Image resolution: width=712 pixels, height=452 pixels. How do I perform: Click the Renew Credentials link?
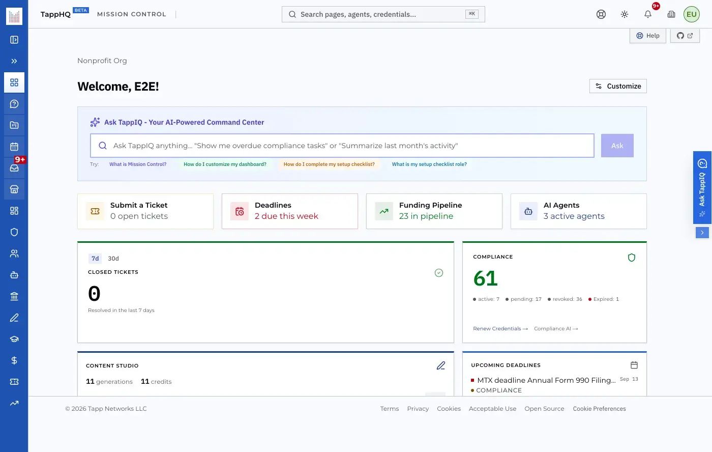coord(500,329)
